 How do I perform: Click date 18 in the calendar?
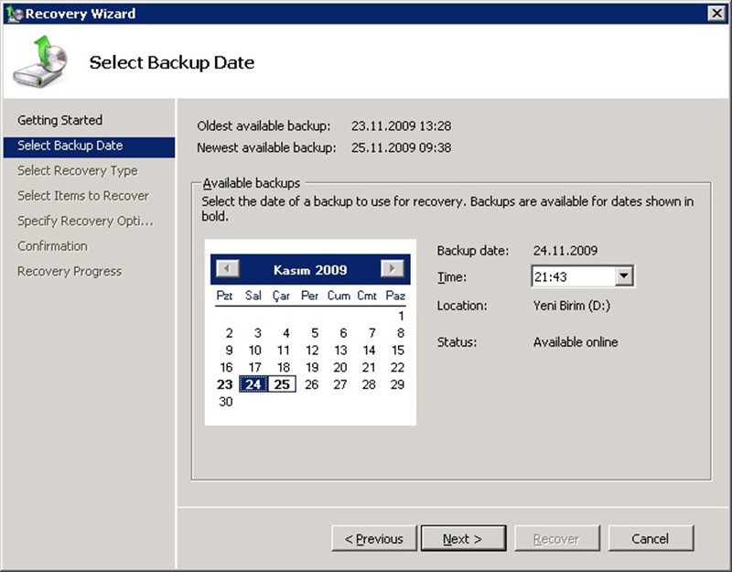pos(284,367)
